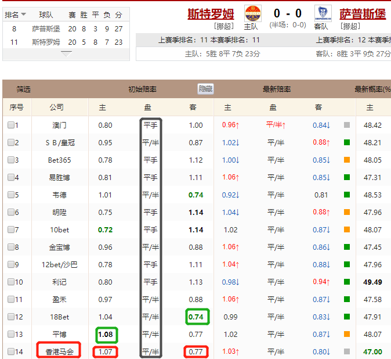Click the green square in S B/皇冠 row

click(x=347, y=142)
